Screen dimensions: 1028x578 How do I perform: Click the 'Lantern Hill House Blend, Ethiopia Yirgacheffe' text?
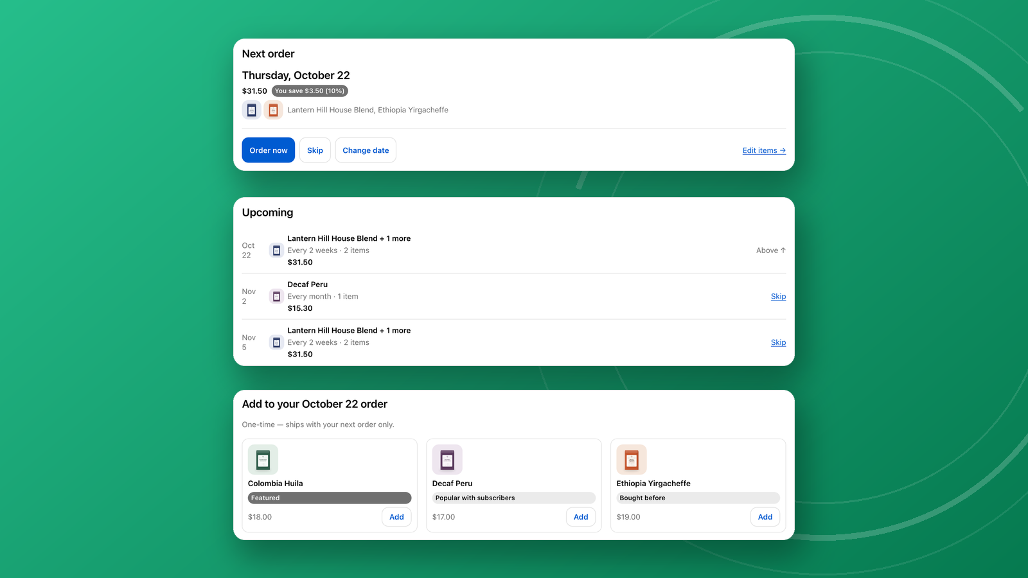point(368,110)
